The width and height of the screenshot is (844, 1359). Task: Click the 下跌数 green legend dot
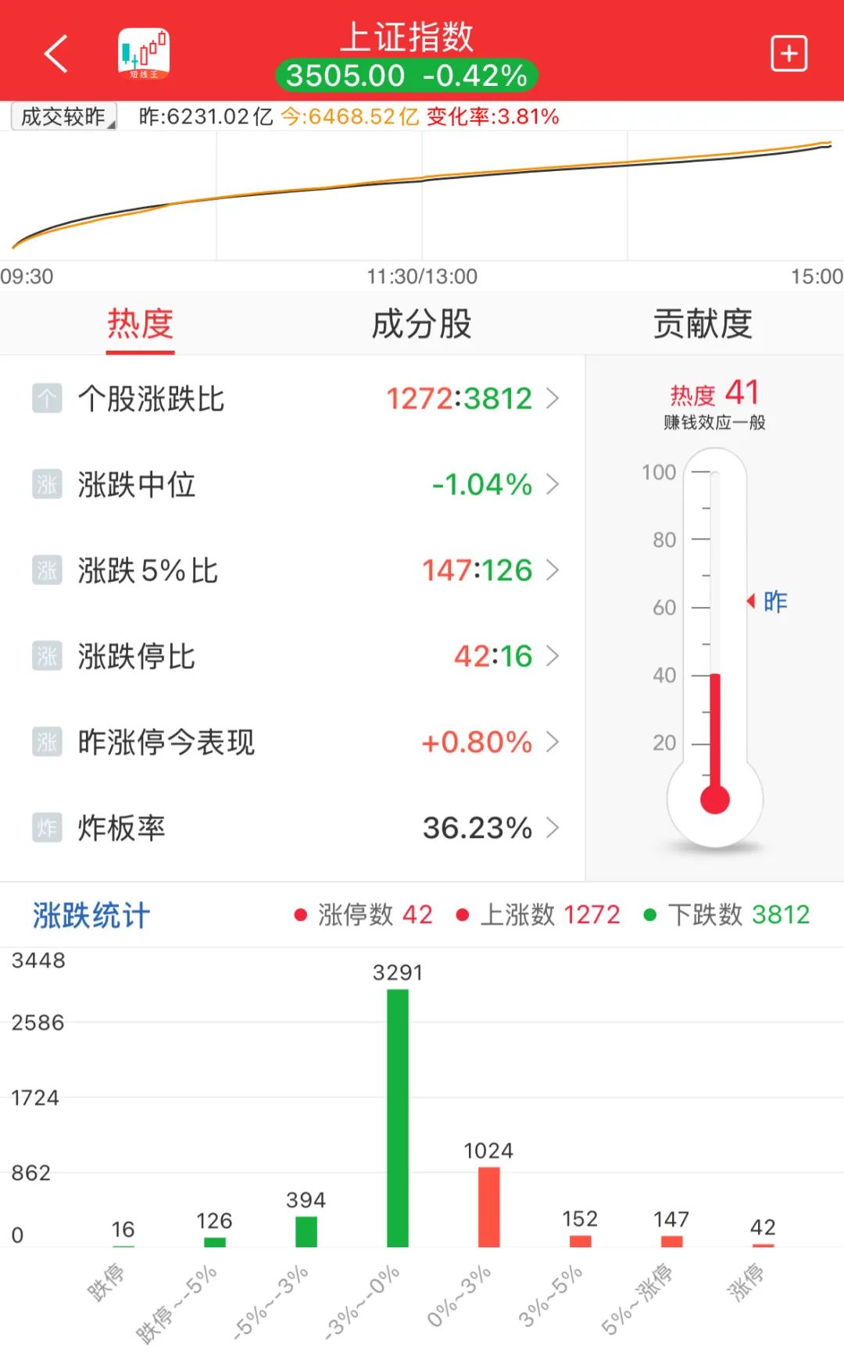(x=649, y=915)
